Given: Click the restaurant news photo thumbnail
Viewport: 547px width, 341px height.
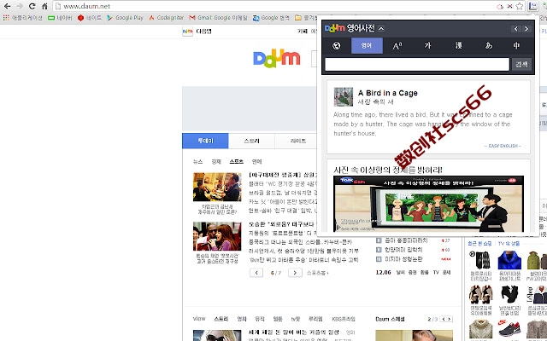Looking at the screenshot, I should coord(217,187).
